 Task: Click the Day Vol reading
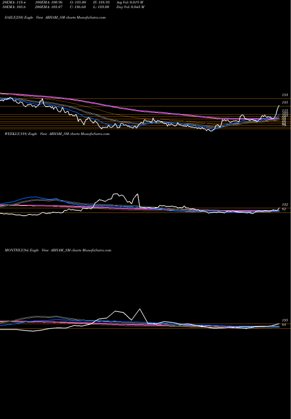point(130,7)
